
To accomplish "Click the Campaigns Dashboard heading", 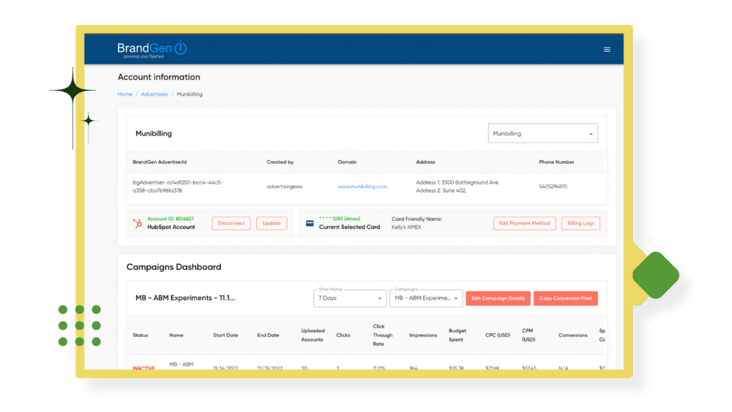I will click(173, 267).
